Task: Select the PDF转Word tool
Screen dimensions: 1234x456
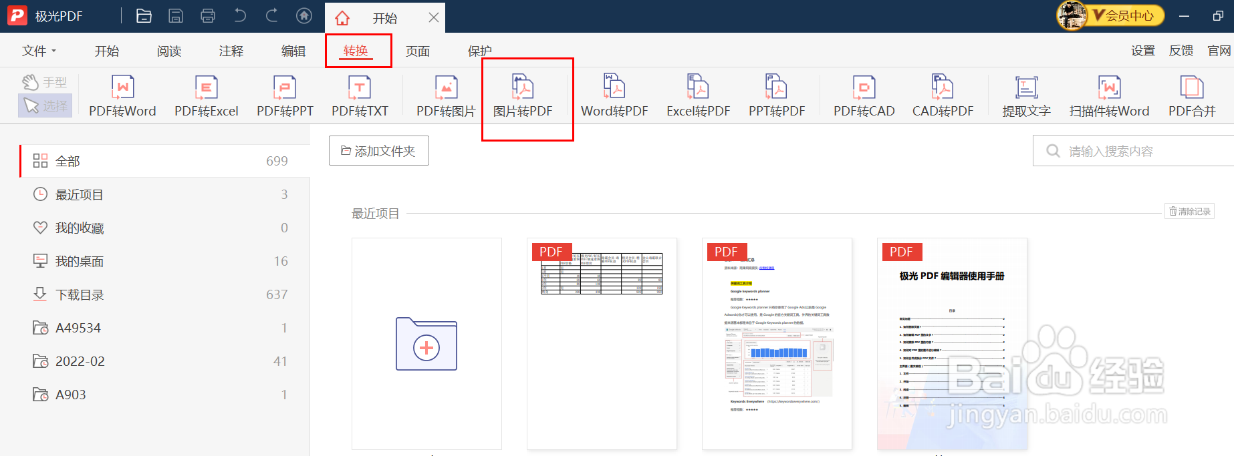Action: tap(122, 96)
